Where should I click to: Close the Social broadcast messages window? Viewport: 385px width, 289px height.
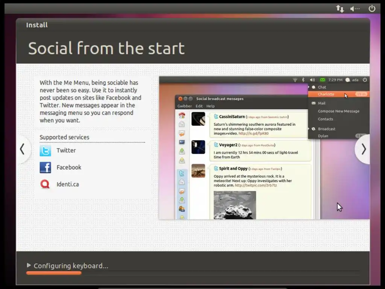click(x=180, y=99)
